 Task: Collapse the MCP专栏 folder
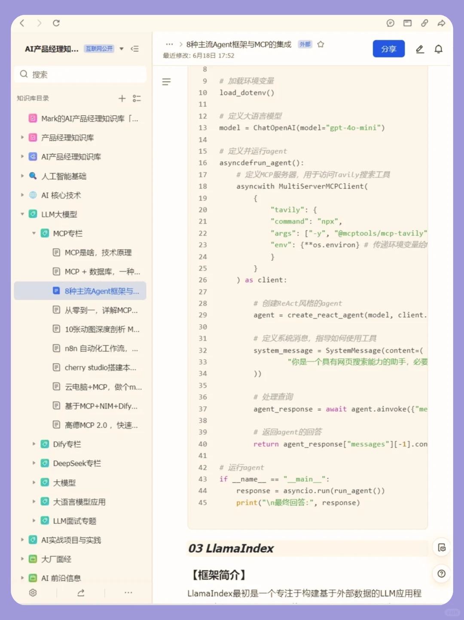(34, 233)
